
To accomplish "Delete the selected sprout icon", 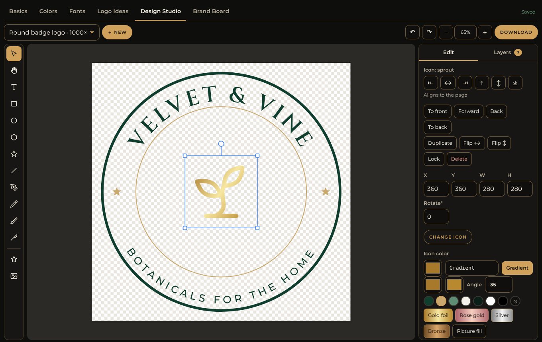I will [459, 159].
